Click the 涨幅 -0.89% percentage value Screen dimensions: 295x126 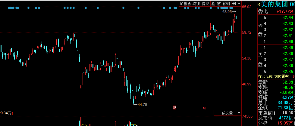[286, 93]
